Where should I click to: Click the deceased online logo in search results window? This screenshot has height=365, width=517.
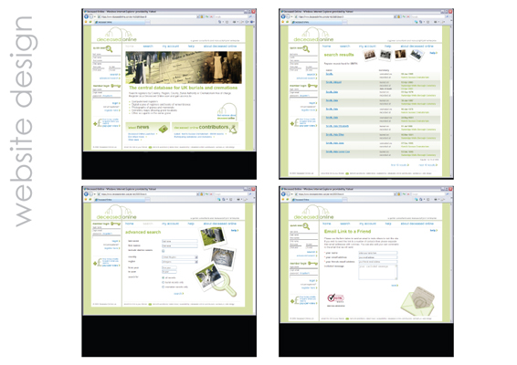(313, 35)
